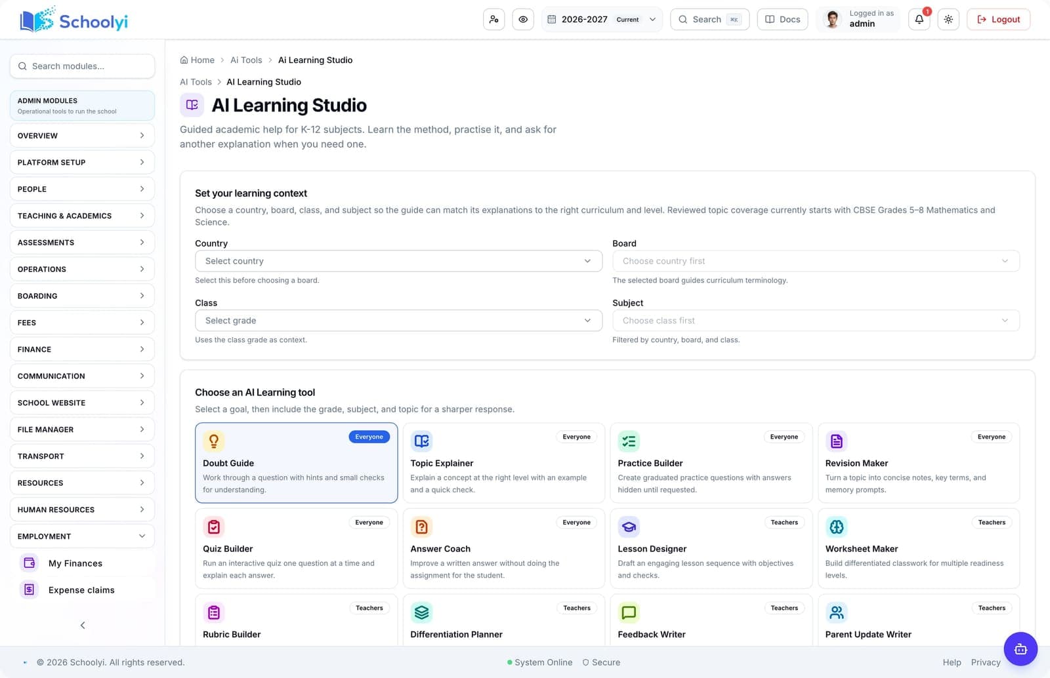This screenshot has height=678, width=1050.
Task: Expand the PEOPLE sidebar section
Action: [x=82, y=189]
